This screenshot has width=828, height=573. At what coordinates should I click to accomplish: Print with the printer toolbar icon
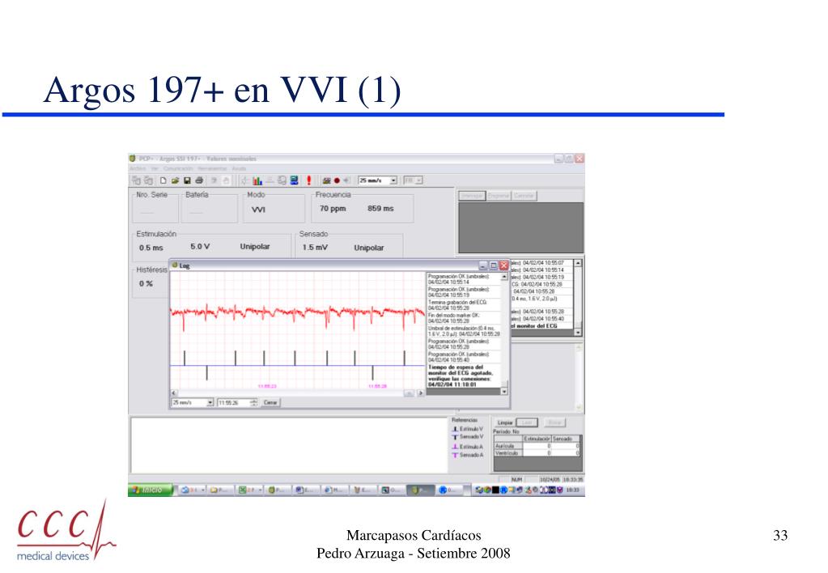coord(199,180)
